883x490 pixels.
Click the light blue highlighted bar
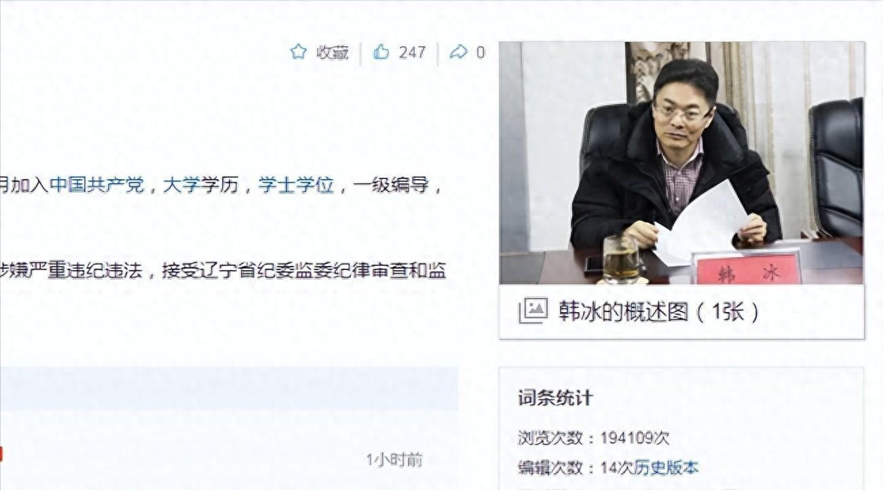[x=229, y=389]
